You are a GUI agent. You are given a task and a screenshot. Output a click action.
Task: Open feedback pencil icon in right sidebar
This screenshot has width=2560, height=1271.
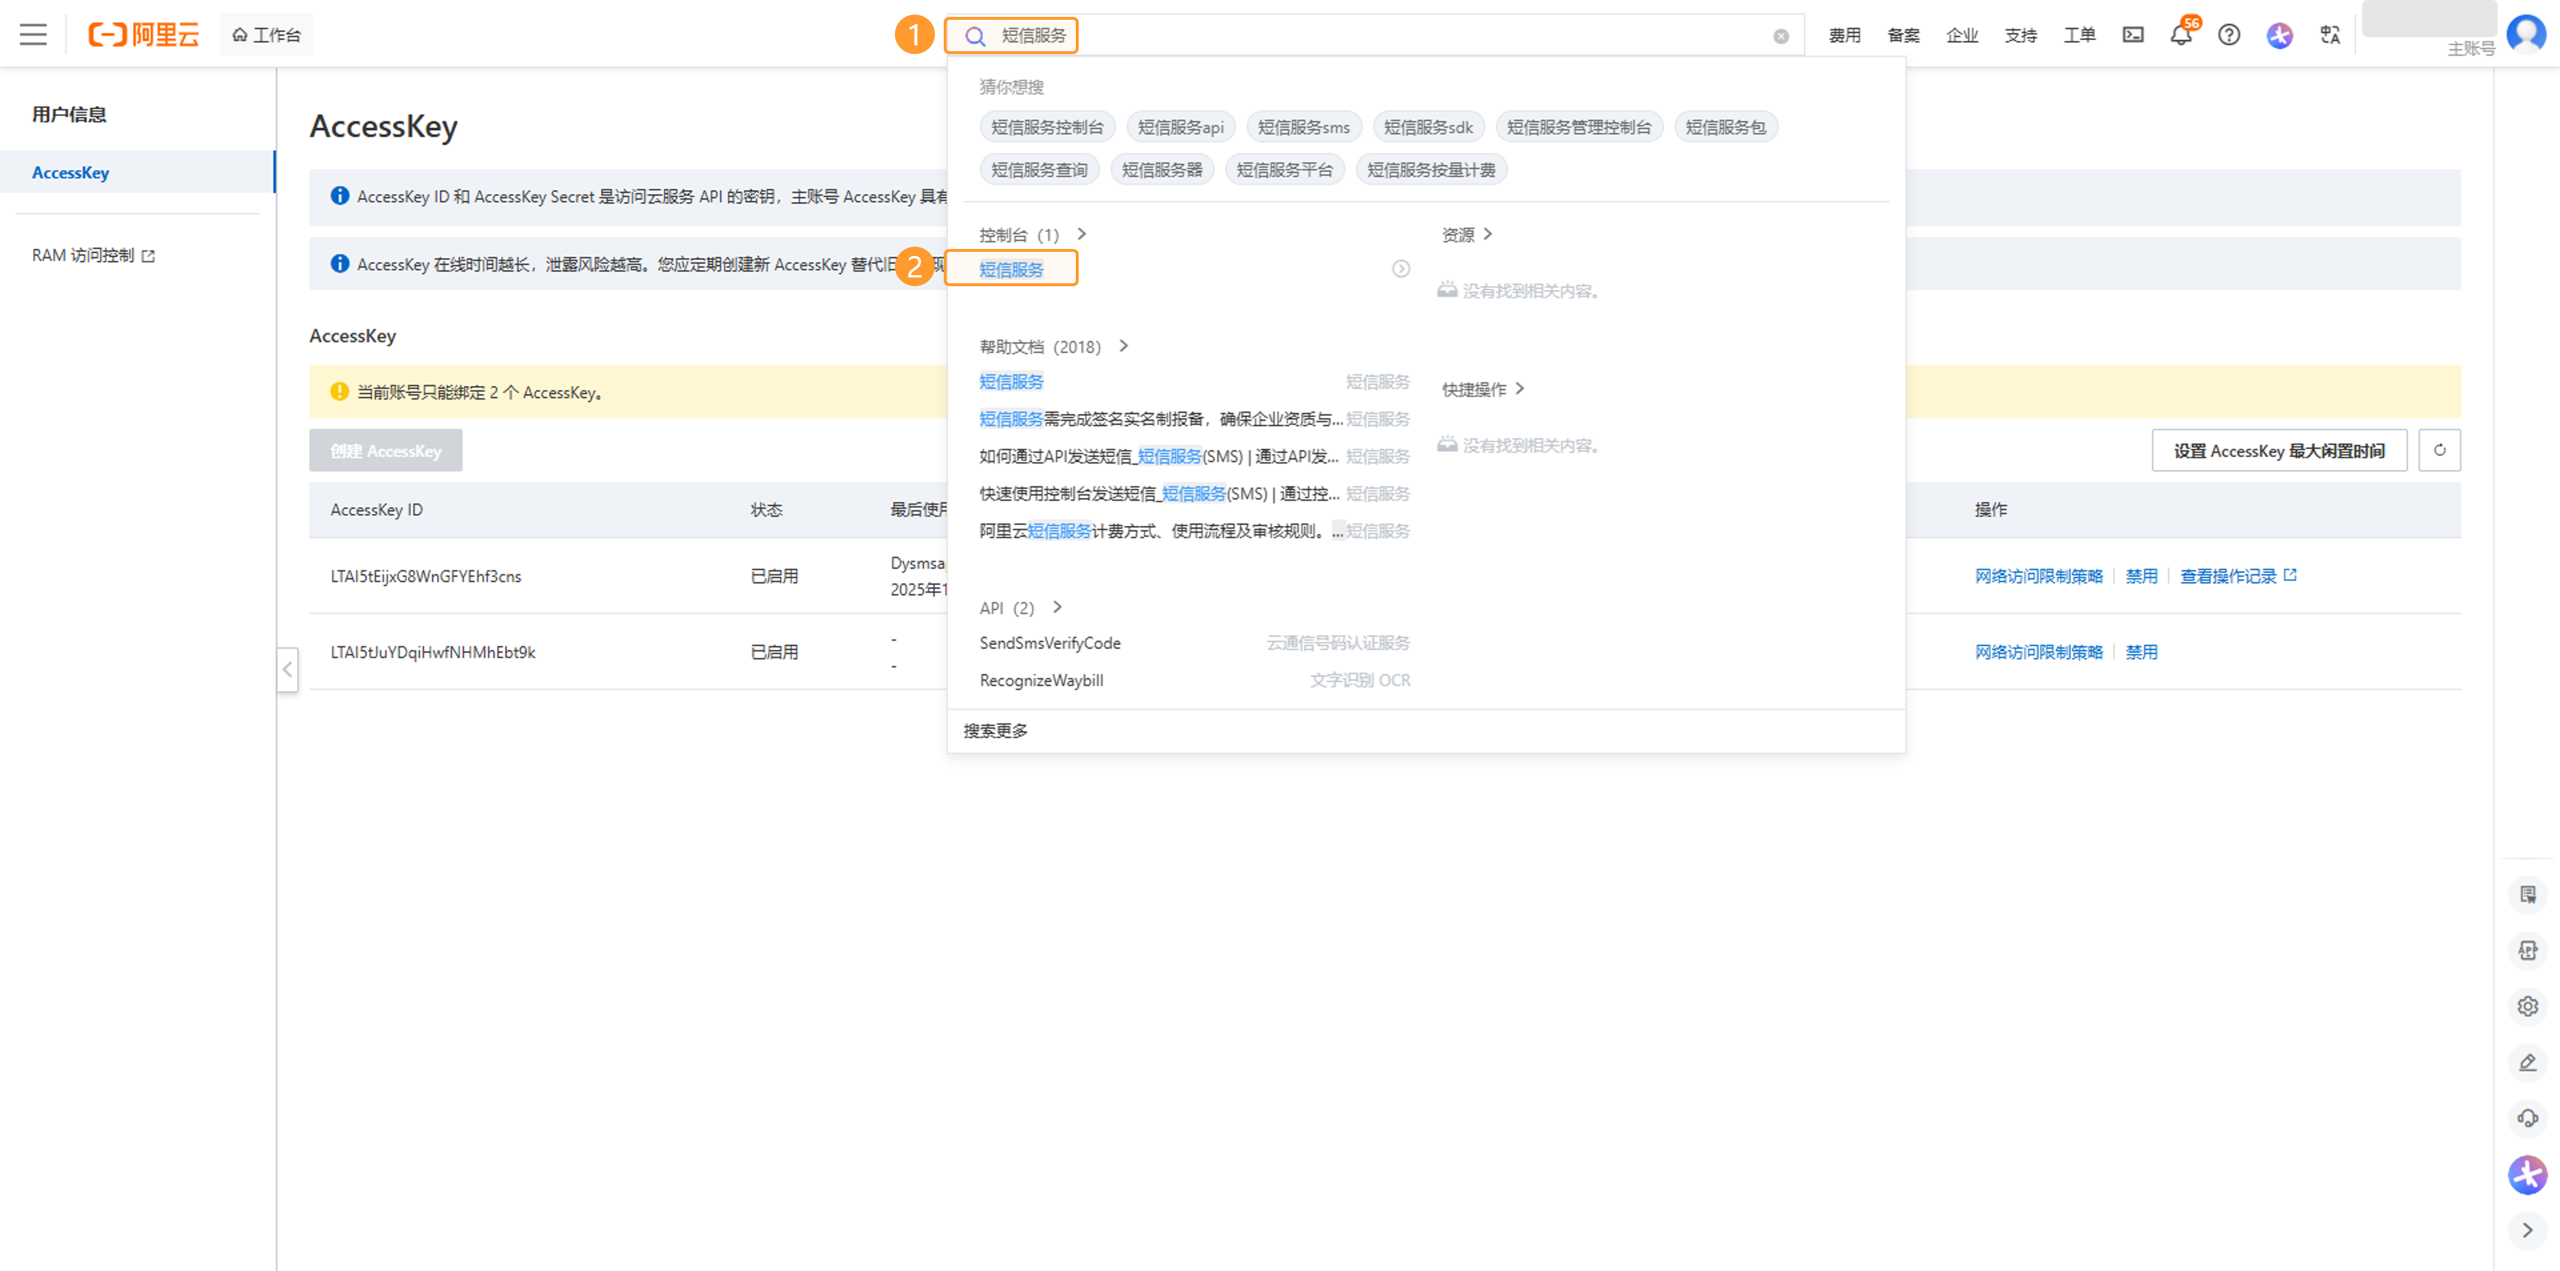[x=2527, y=1062]
